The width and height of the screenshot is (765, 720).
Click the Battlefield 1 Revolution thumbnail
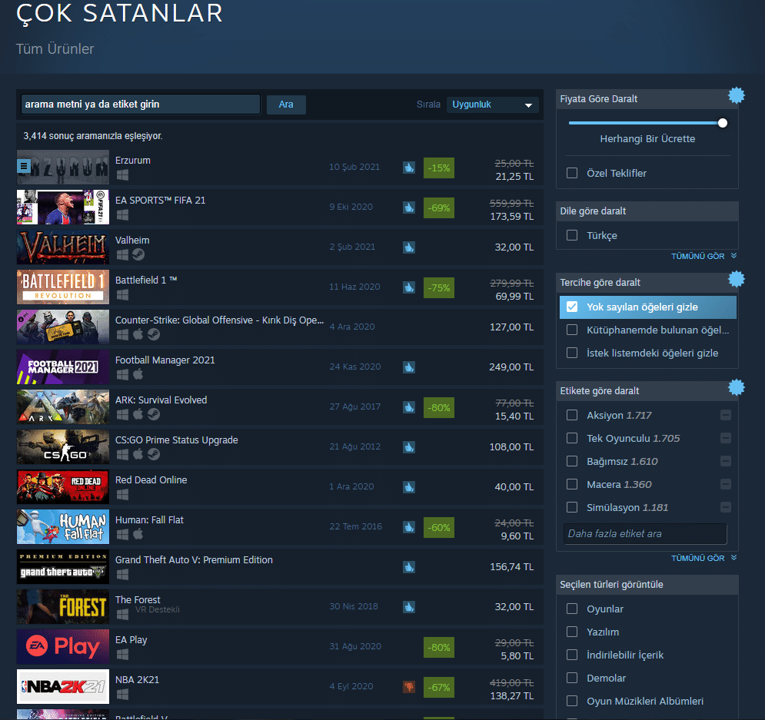click(63, 287)
